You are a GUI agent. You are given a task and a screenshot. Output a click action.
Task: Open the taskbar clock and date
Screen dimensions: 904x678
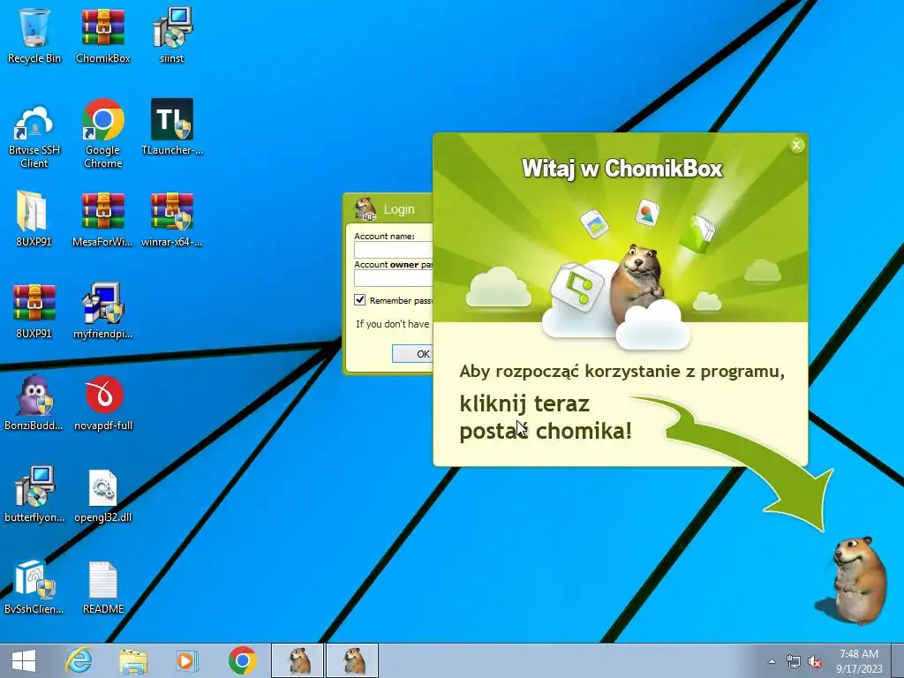[x=859, y=661]
